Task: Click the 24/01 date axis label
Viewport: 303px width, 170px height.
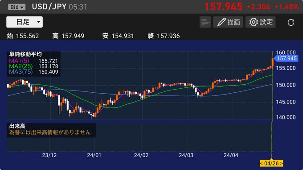Action: coord(94,155)
